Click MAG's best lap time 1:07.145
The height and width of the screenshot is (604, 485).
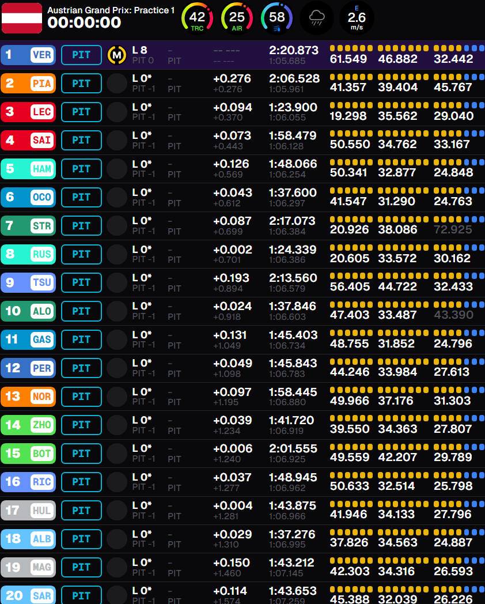286,573
